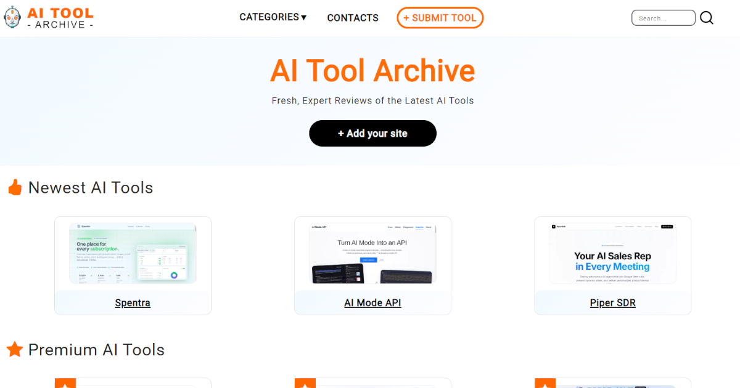
Task: Follow the AI Mode API link
Action: (372, 302)
